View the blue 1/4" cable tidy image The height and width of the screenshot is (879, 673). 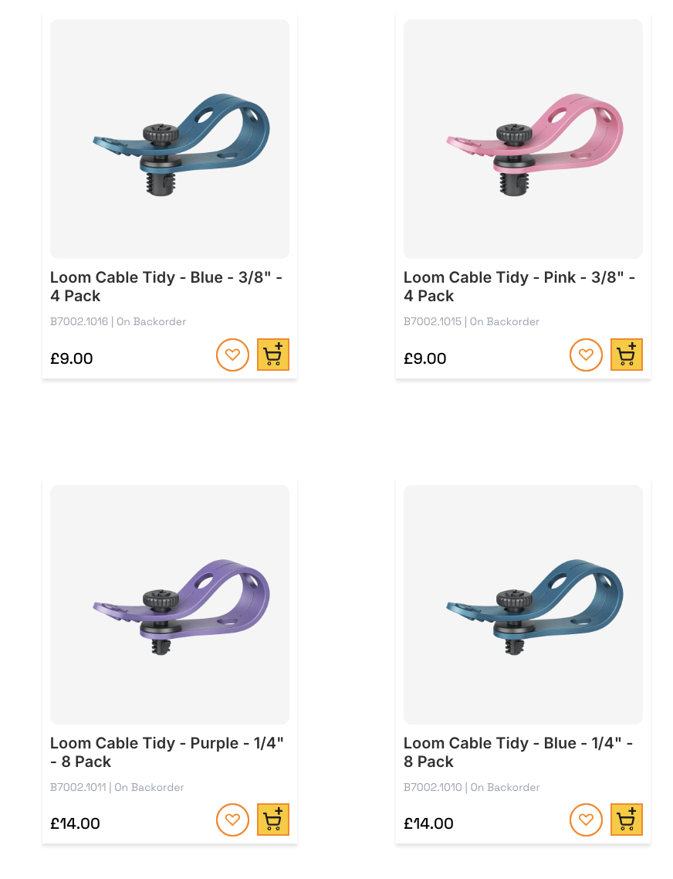(x=523, y=605)
